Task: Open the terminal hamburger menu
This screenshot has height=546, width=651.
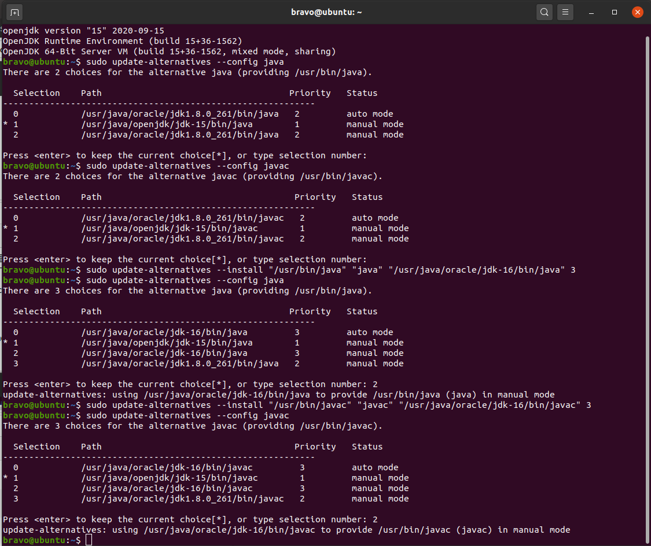Action: tap(565, 13)
